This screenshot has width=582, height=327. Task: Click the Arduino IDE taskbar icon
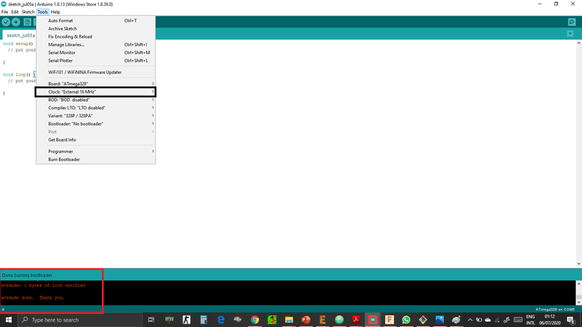point(372,320)
